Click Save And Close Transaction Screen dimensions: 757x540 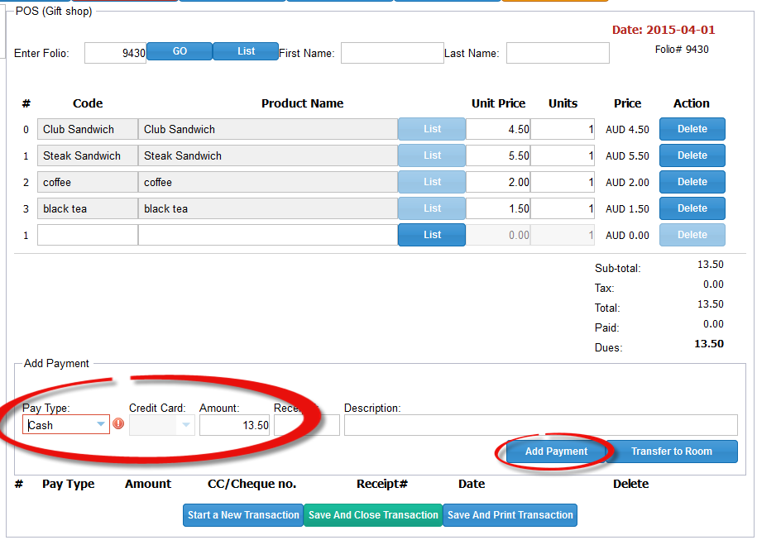(x=373, y=515)
